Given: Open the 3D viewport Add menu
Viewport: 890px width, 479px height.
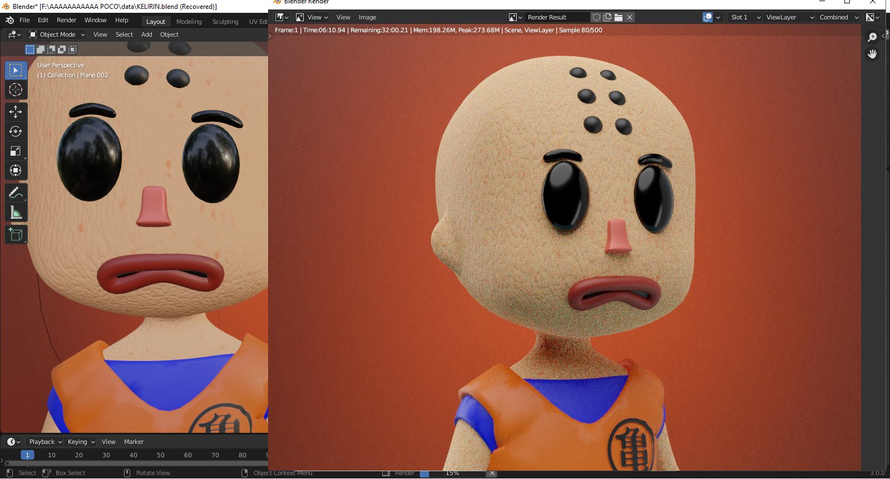Looking at the screenshot, I should 147,34.
